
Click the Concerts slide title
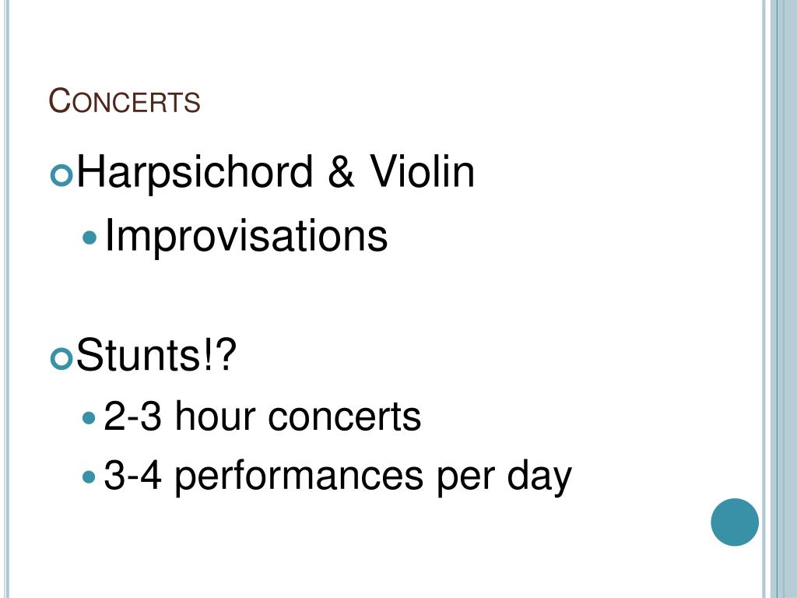(x=125, y=100)
